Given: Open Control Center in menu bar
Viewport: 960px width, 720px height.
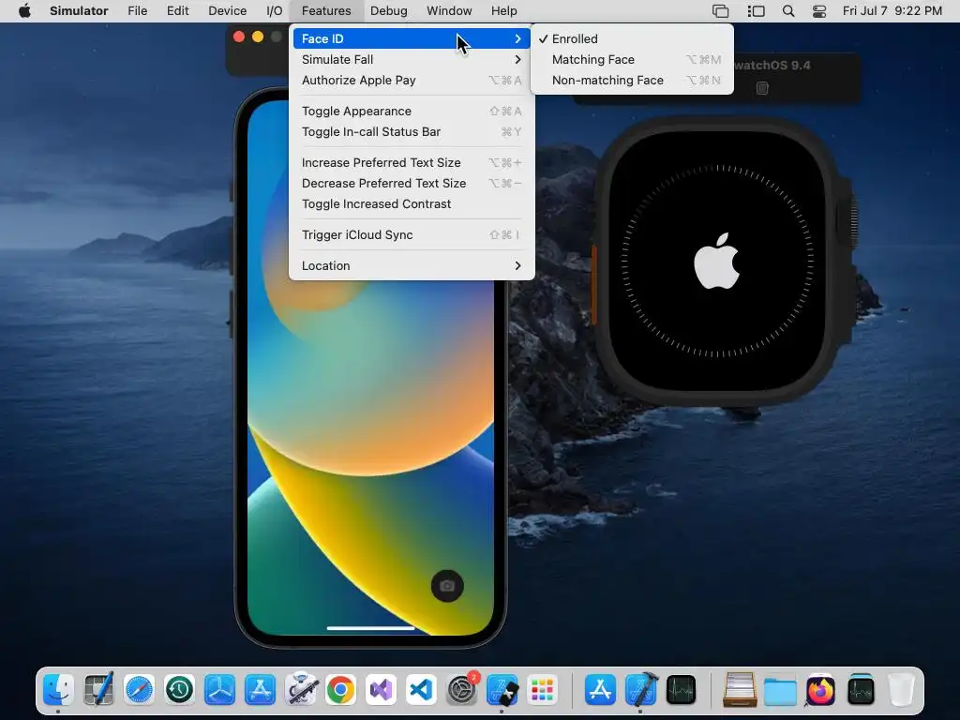Looking at the screenshot, I should point(819,11).
